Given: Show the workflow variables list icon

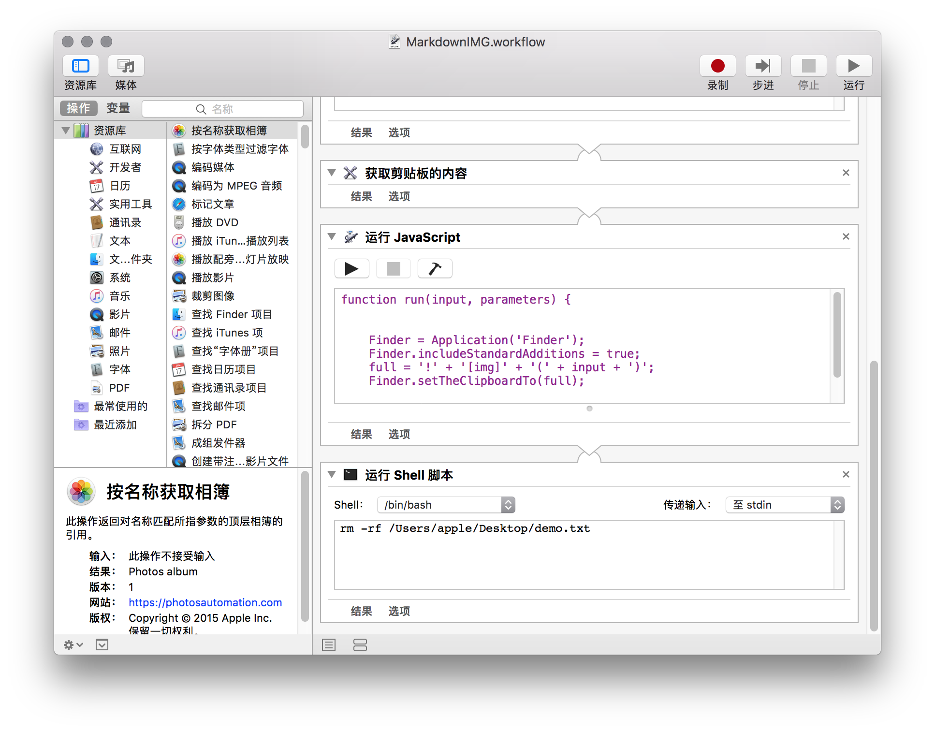Looking at the screenshot, I should (360, 644).
